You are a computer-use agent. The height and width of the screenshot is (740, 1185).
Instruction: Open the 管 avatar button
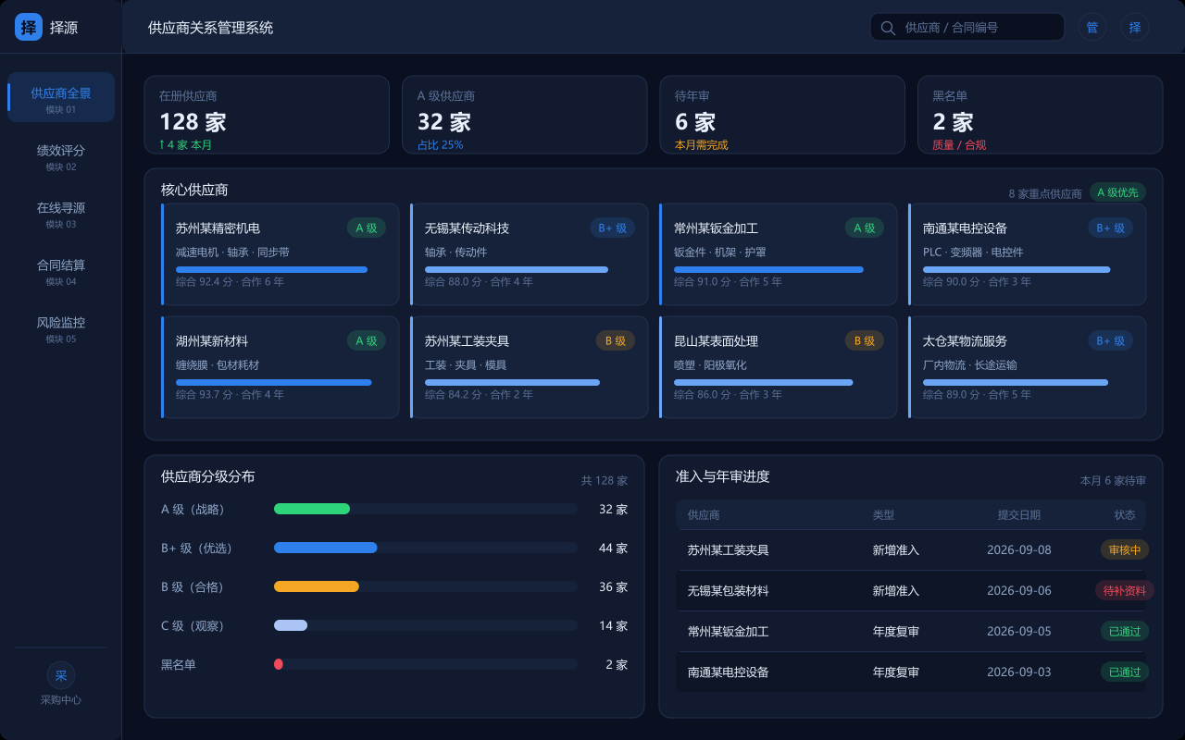click(1092, 27)
